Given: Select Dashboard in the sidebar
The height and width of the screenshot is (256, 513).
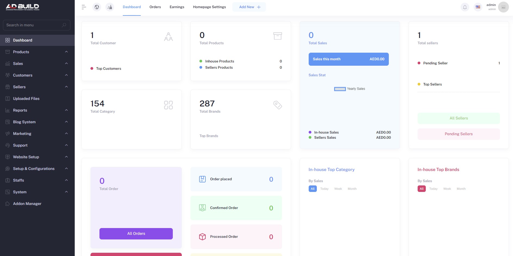Looking at the screenshot, I should pyautogui.click(x=37, y=40).
